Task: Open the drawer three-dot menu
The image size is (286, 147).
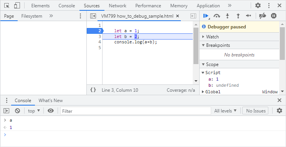Action: (x=7, y=100)
